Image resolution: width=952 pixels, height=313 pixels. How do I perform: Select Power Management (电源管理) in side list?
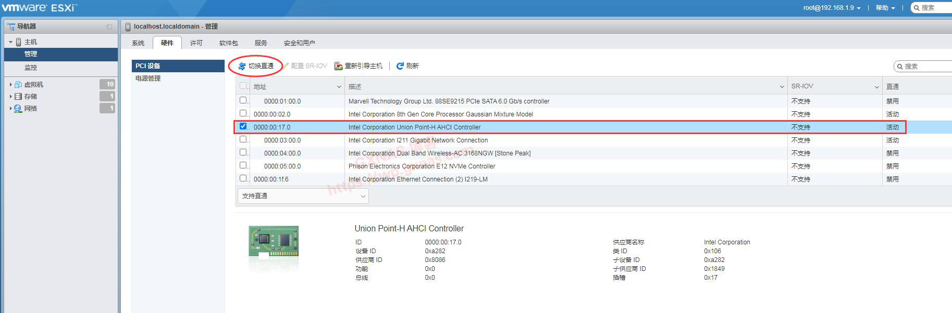148,79
